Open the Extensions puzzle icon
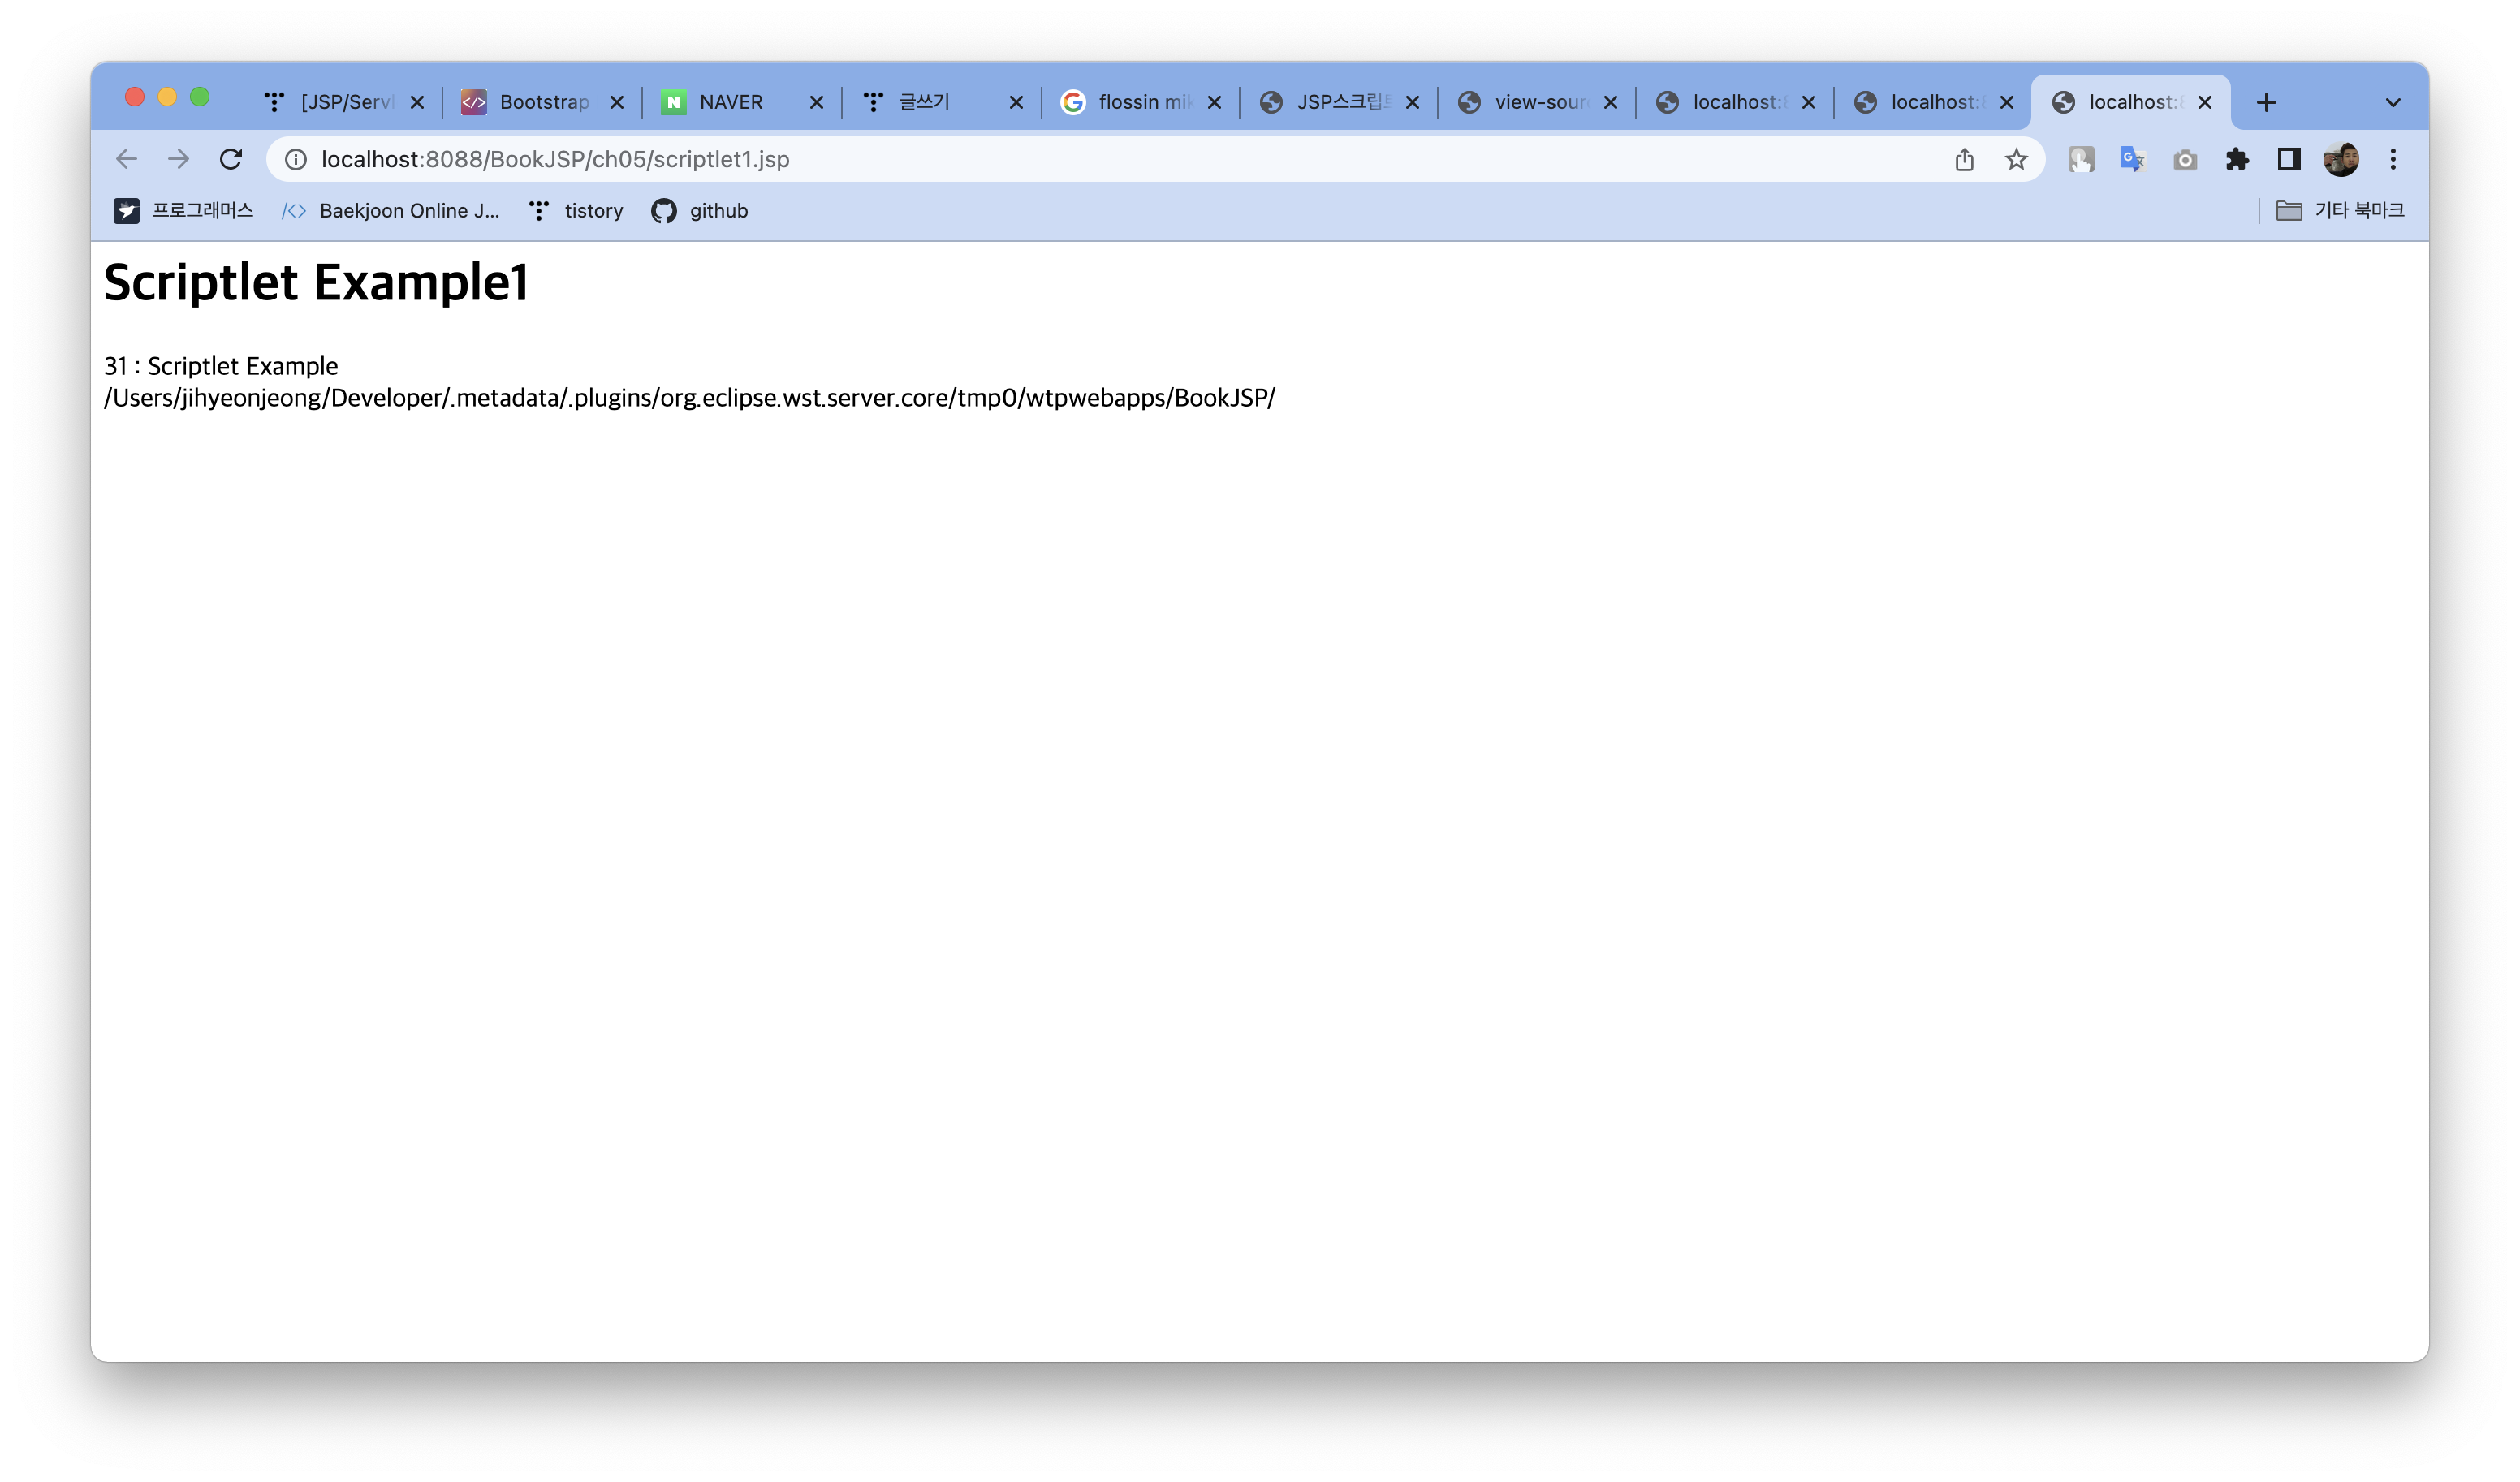This screenshot has width=2520, height=1482. [2237, 159]
